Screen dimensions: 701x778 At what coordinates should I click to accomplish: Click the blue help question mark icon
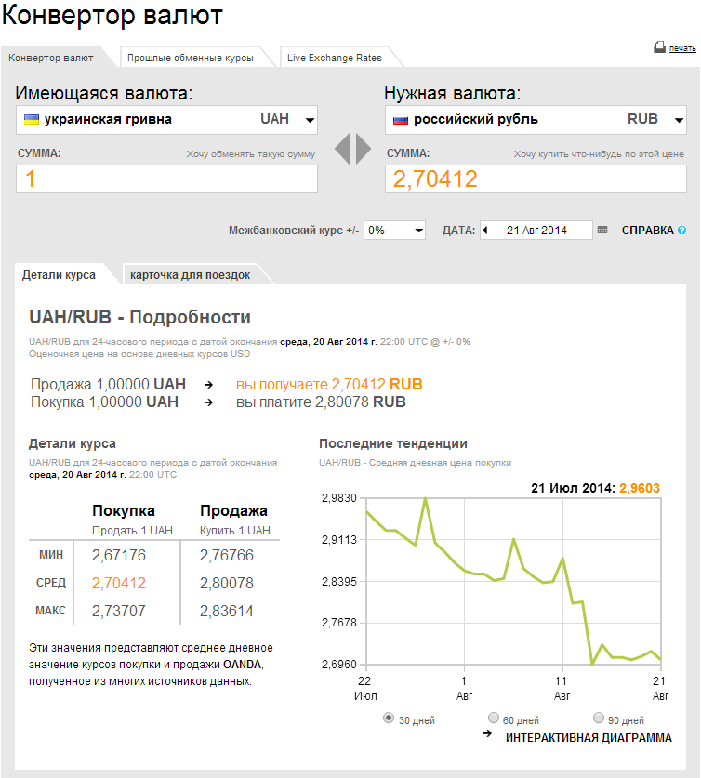[x=681, y=231]
